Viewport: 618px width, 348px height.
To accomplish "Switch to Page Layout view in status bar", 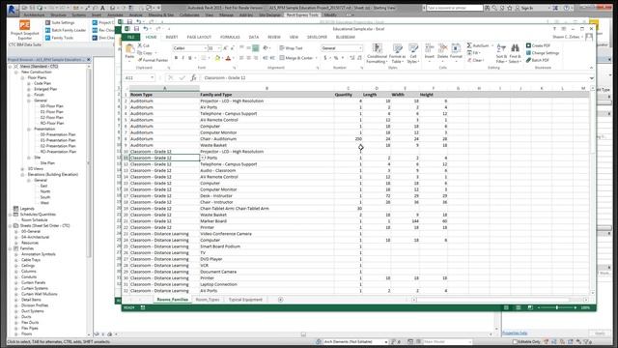I will (x=519, y=307).
